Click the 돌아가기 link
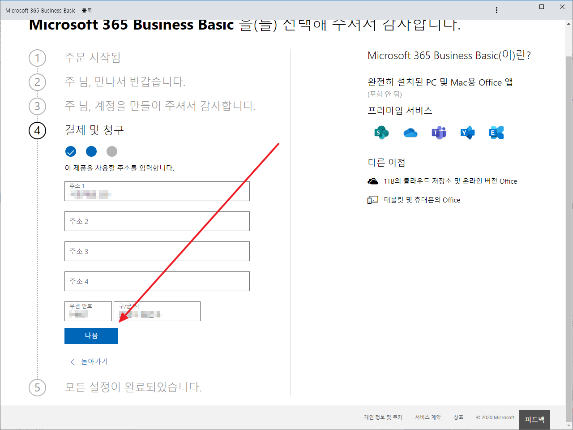 (x=94, y=361)
